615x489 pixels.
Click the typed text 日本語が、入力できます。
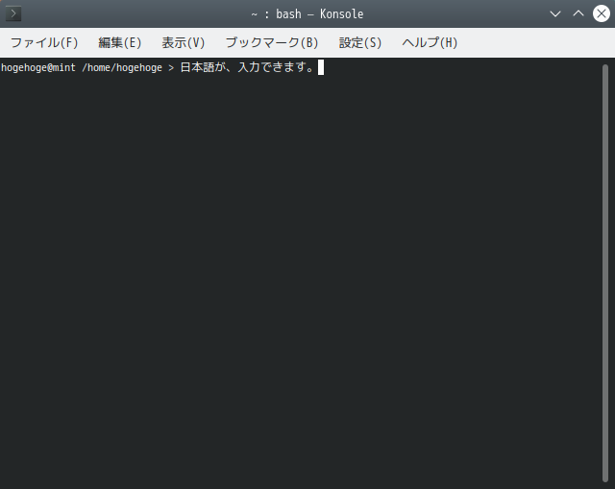click(x=248, y=67)
